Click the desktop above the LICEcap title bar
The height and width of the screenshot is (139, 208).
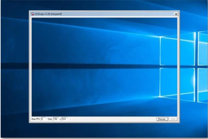click(104, 5)
